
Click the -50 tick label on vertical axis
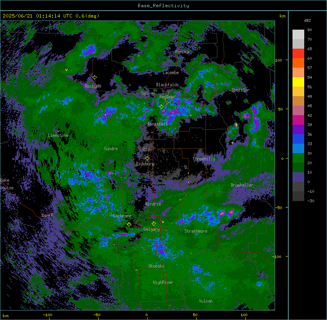278,208
